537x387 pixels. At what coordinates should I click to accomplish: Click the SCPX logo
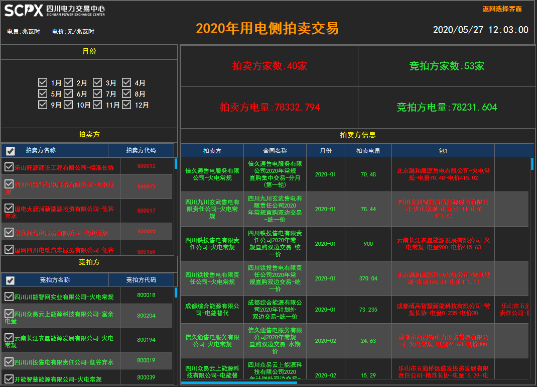coord(55,11)
